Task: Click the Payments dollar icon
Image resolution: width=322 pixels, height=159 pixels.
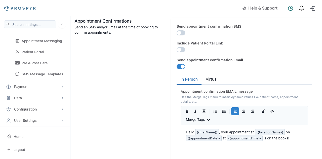Action: [x=9, y=87]
